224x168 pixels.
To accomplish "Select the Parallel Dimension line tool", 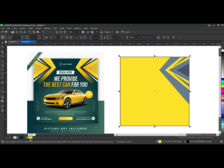I will tap(2, 88).
